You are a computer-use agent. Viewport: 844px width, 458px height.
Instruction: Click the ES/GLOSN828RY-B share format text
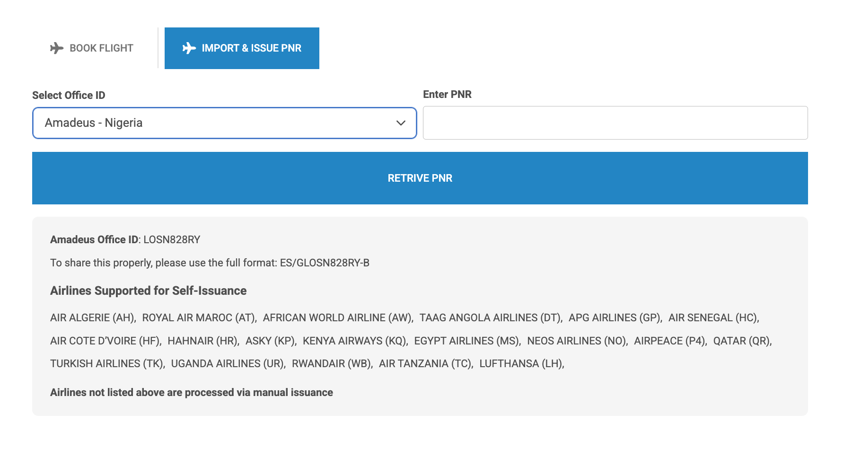[x=325, y=263]
